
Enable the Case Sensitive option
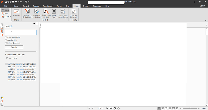6,40
